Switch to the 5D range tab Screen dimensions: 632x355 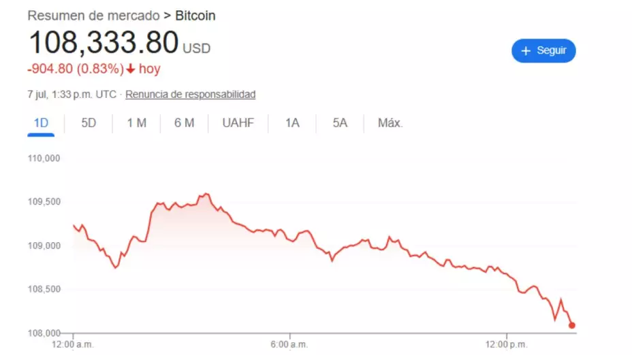[x=89, y=123]
